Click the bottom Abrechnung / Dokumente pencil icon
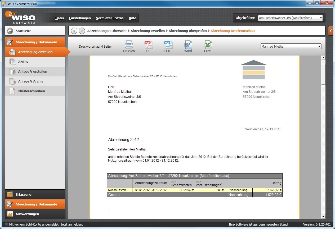 click(10, 204)
